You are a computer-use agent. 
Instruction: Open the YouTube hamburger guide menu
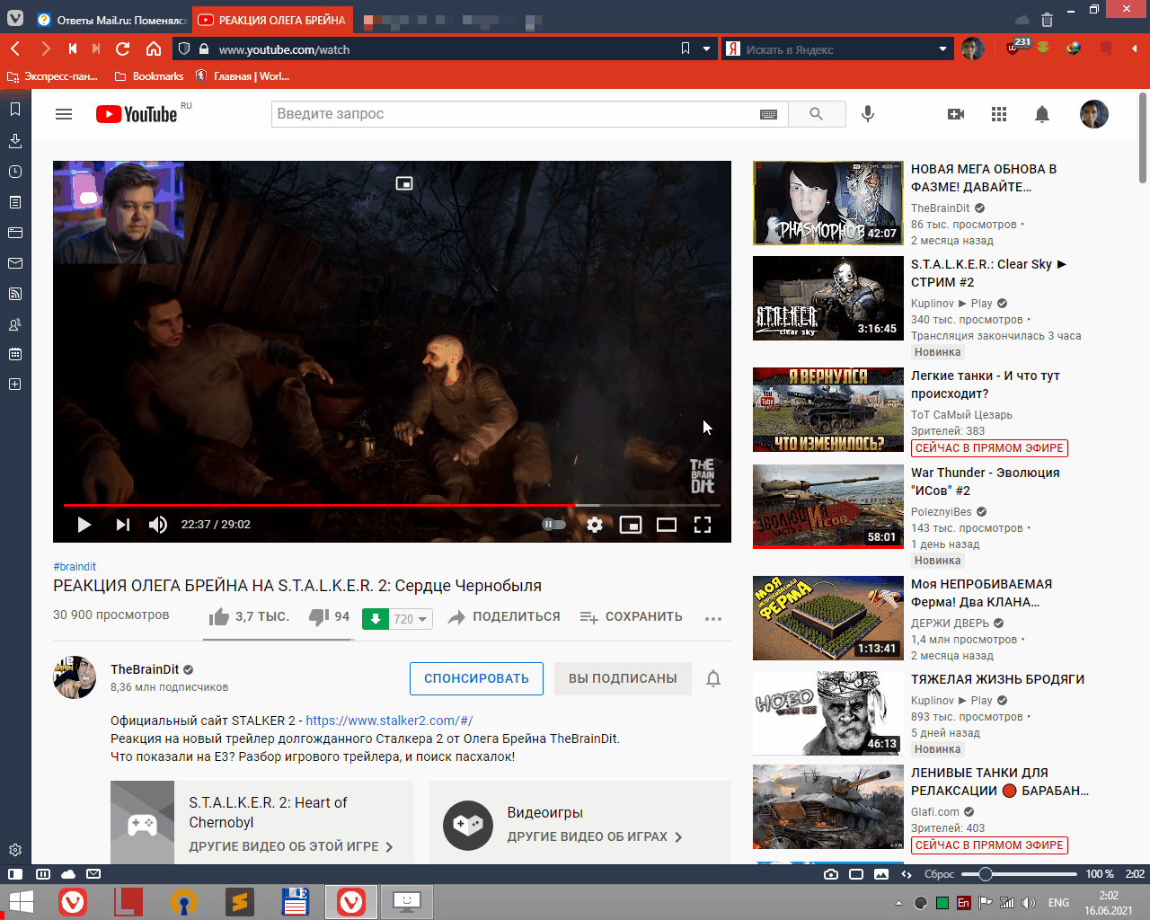[x=64, y=114]
